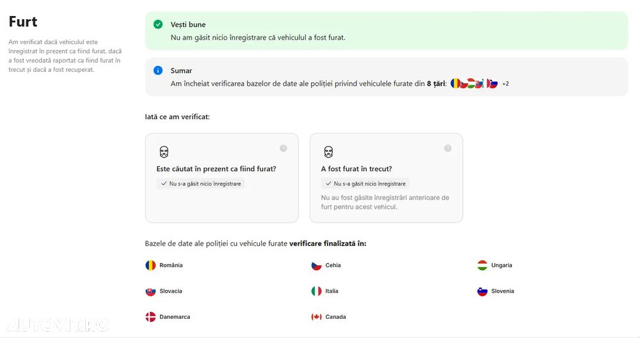Click the Slovenia flag icon
The height and width of the screenshot is (338, 640).
[x=482, y=291]
